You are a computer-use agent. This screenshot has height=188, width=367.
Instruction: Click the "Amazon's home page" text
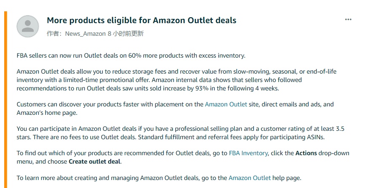tap(47, 113)
